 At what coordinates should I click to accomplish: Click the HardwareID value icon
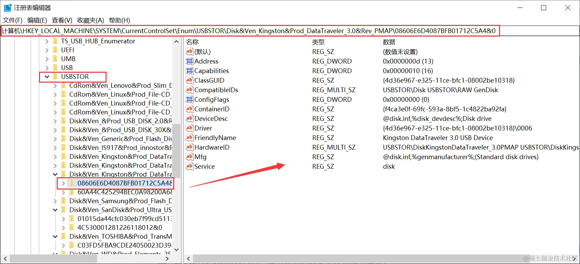tap(190, 147)
